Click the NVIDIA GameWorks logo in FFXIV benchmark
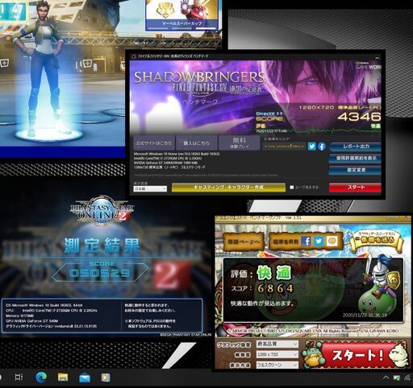Viewport: 413px width, 388px height. [368, 65]
